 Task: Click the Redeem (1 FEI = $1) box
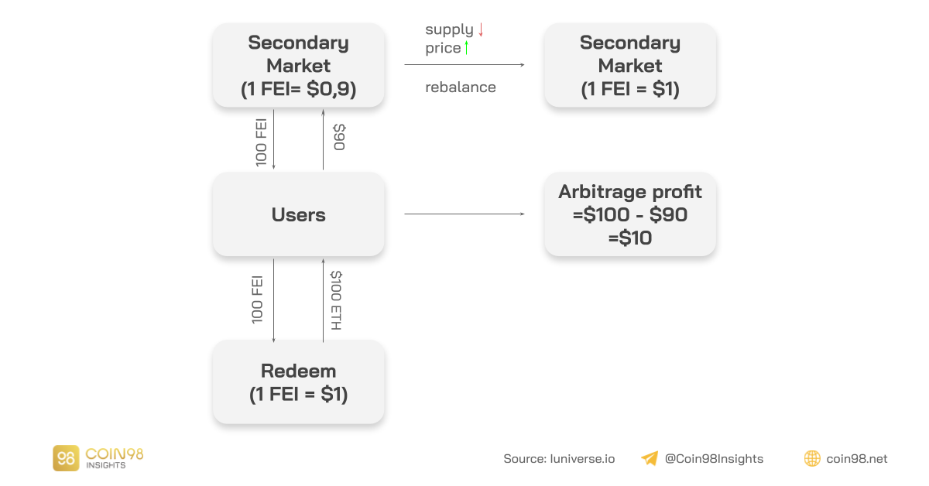[x=298, y=382]
